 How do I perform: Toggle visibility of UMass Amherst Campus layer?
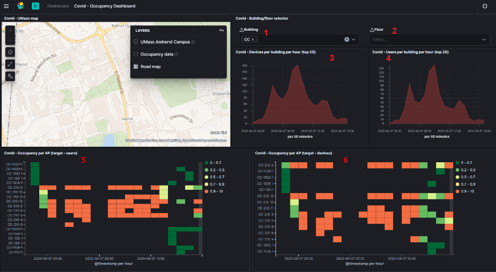point(136,42)
